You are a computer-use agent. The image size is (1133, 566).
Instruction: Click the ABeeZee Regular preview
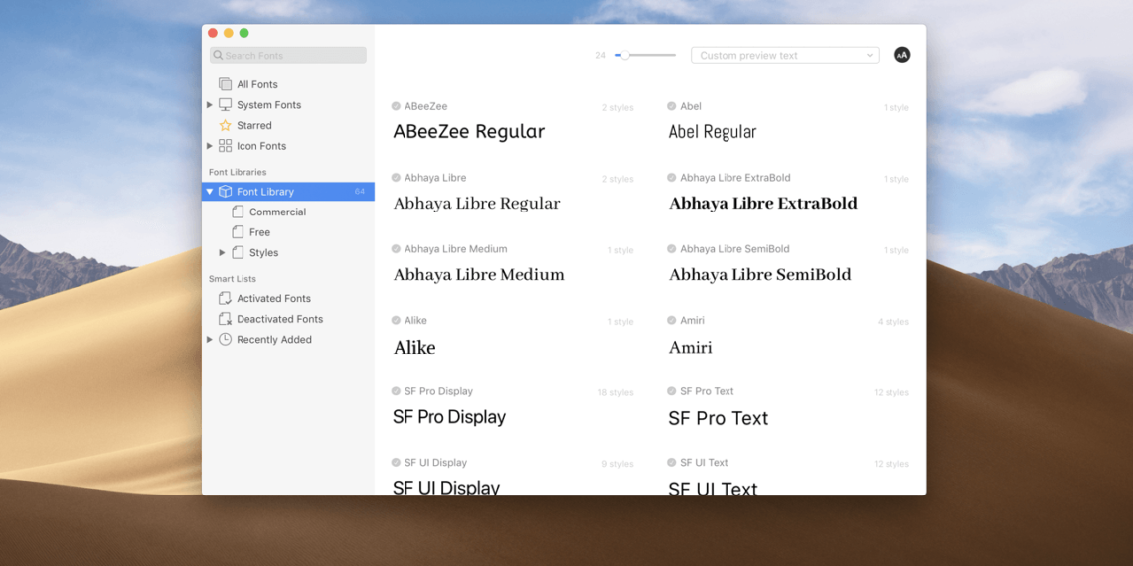point(469,132)
